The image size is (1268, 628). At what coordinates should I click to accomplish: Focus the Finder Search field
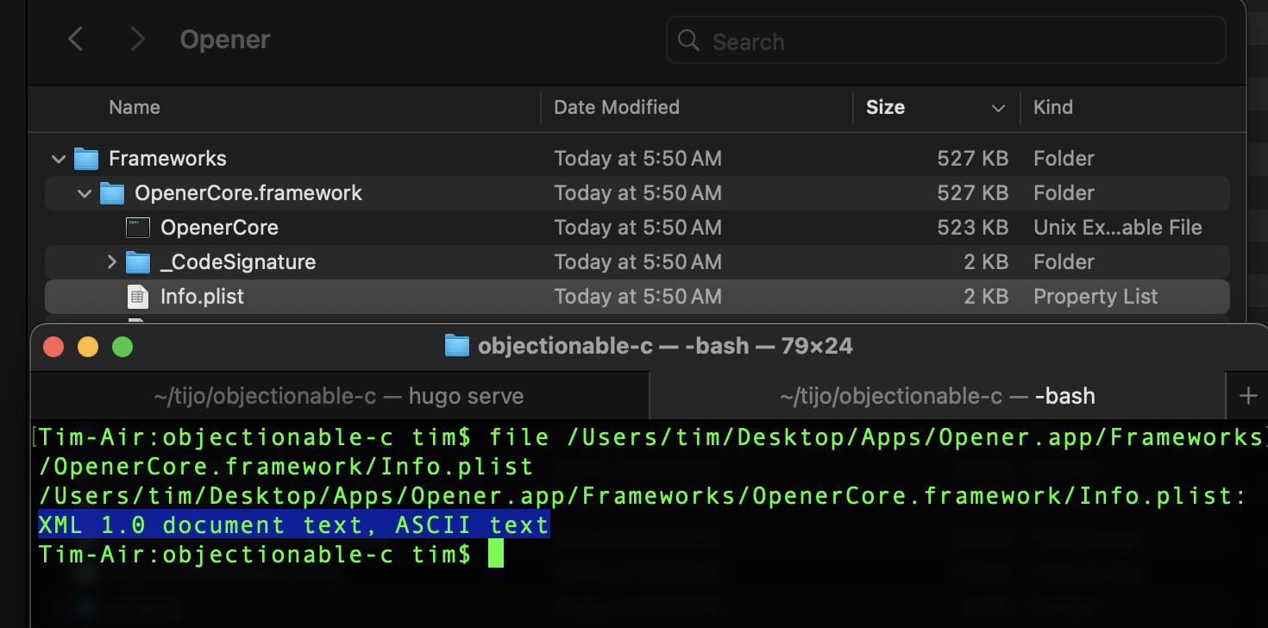coord(946,41)
